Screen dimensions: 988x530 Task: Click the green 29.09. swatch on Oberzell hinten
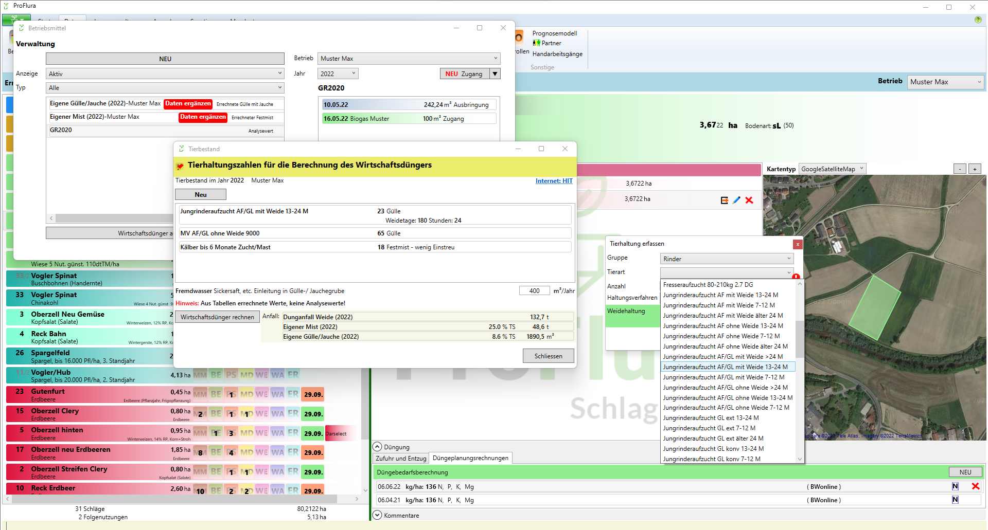pos(313,433)
